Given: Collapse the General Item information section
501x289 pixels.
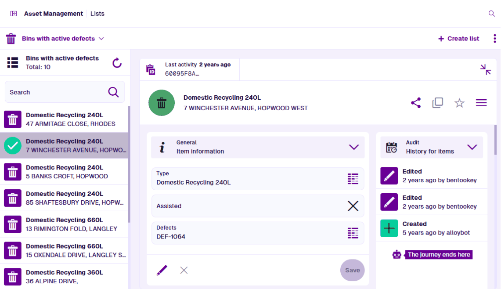Looking at the screenshot, I should [x=354, y=147].
